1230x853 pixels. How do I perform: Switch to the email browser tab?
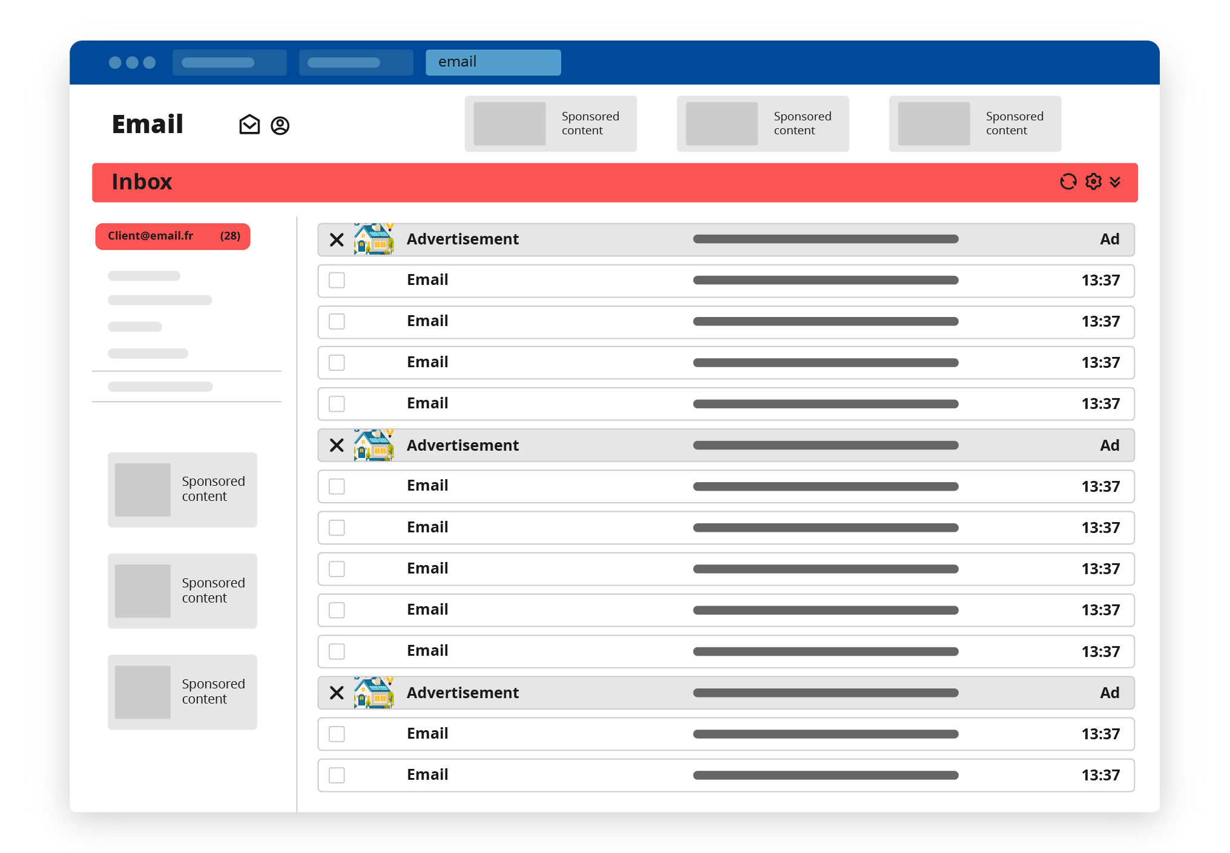[x=493, y=62]
